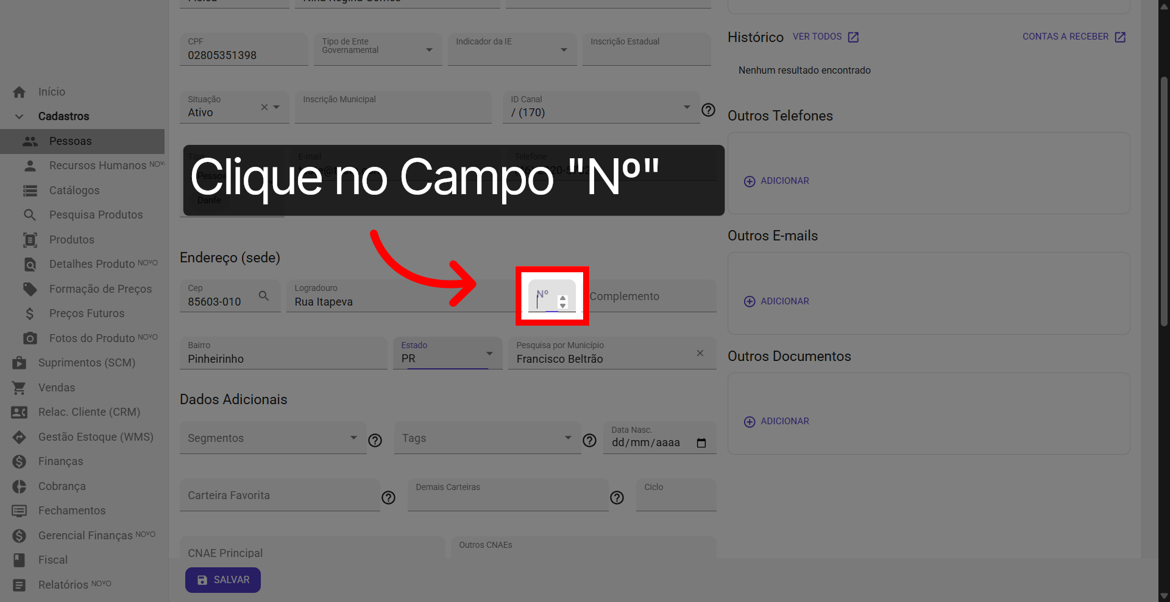Screen dimensions: 1170x602
Task: Click the Gestão Estoque (WMS) diamond icon
Action: pos(19,436)
